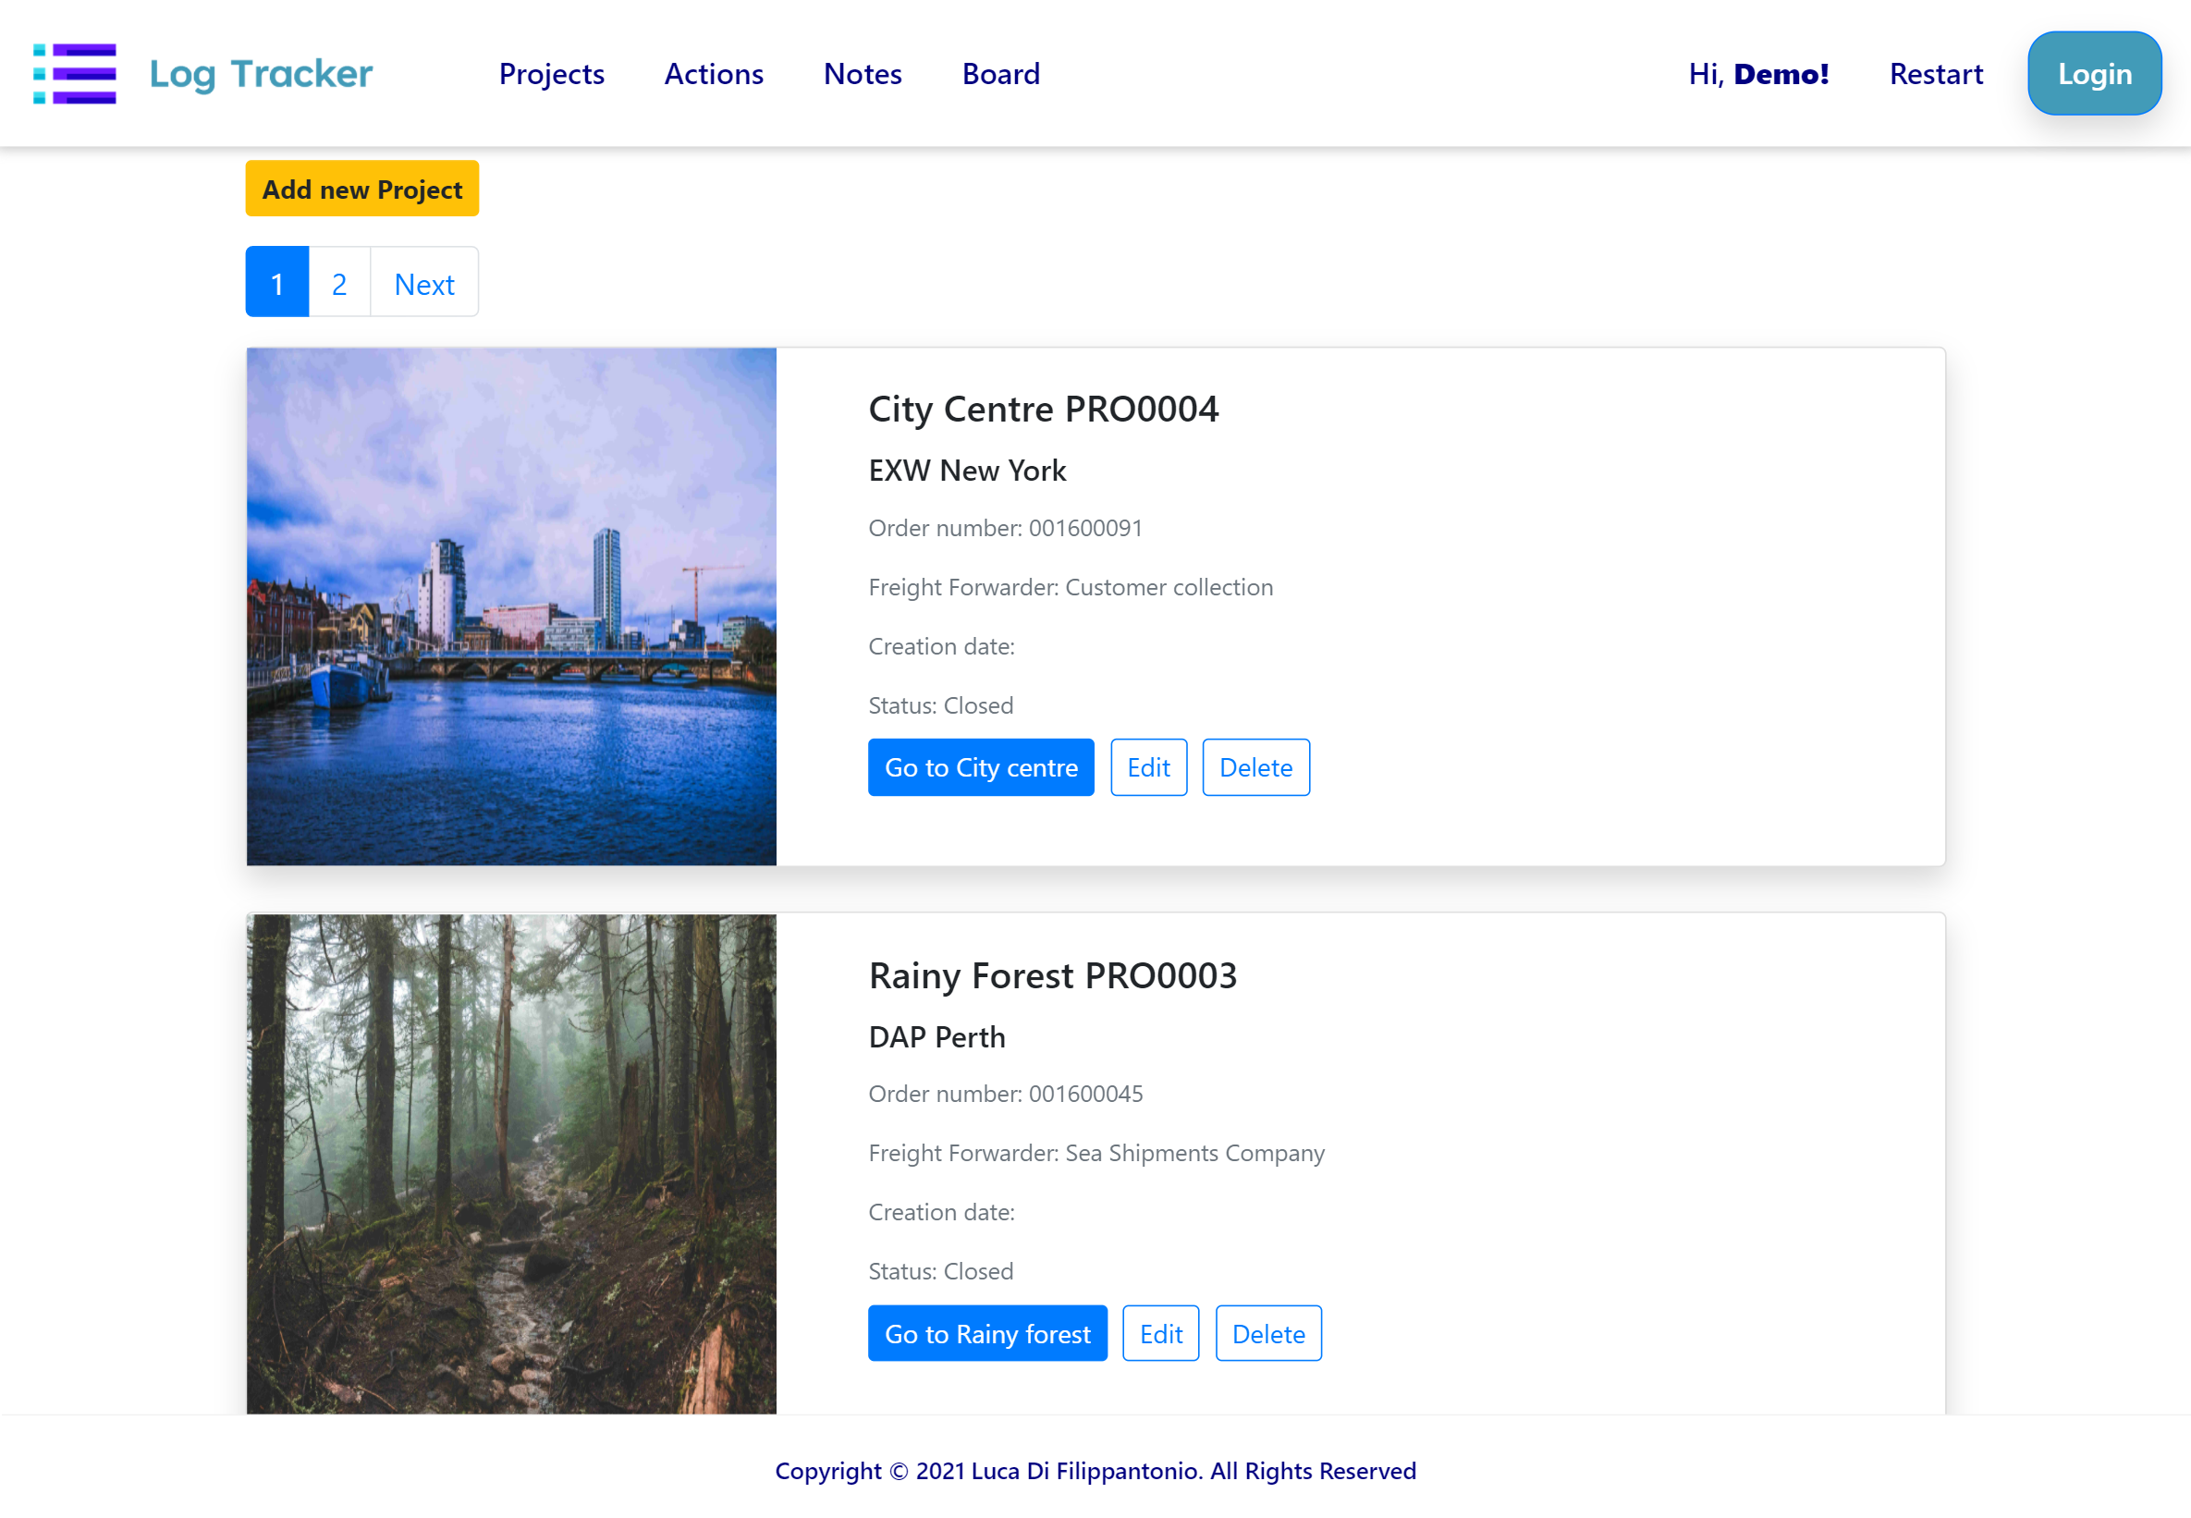The image size is (2191, 1518).
Task: Edit the City Centre PRO0004 project
Action: pyautogui.click(x=1148, y=766)
